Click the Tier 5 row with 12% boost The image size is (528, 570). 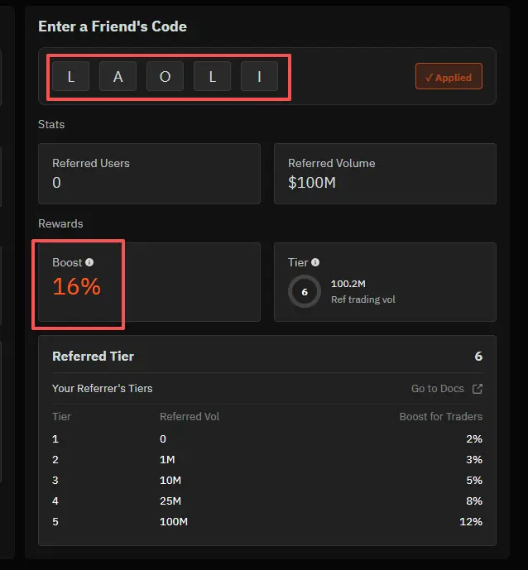pyautogui.click(x=266, y=522)
